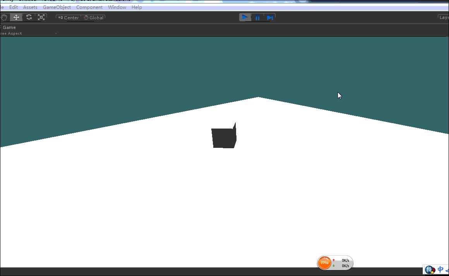Switch to the Game tab
The width and height of the screenshot is (449, 276).
(9, 27)
